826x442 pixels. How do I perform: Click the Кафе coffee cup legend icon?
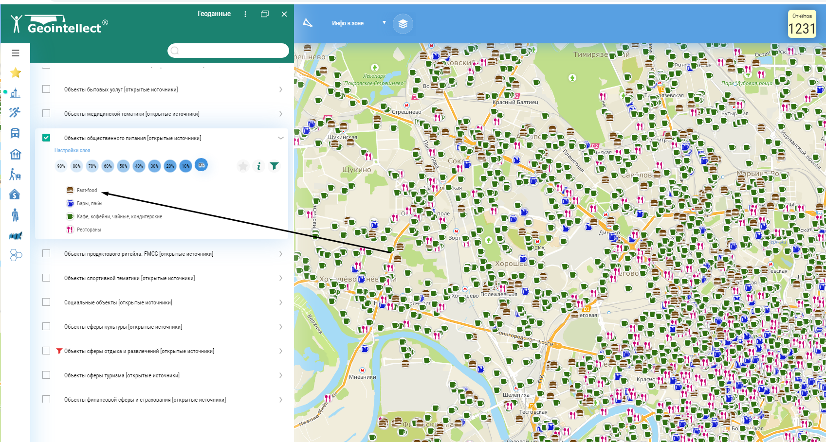[x=70, y=216]
